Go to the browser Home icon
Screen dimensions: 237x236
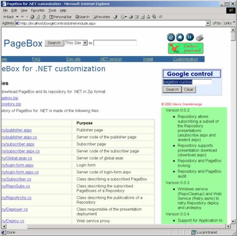44,17
